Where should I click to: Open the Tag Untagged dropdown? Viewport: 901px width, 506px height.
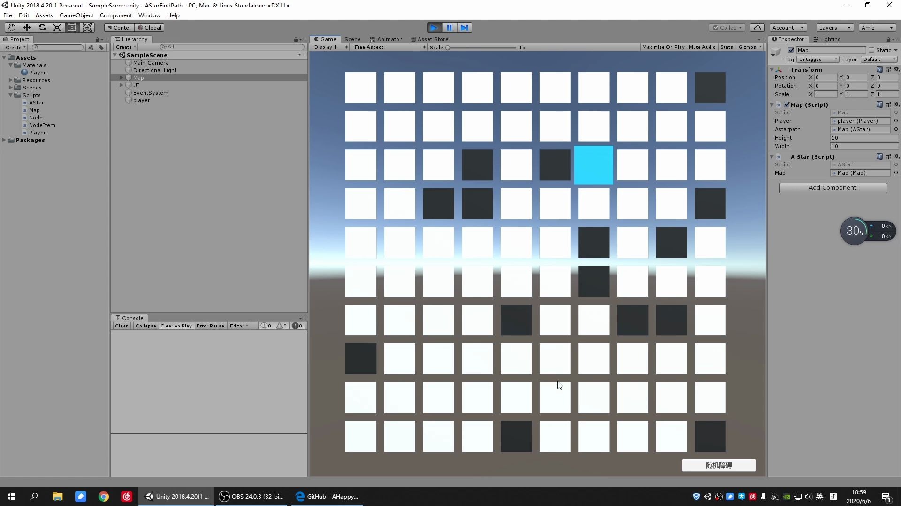pos(817,60)
